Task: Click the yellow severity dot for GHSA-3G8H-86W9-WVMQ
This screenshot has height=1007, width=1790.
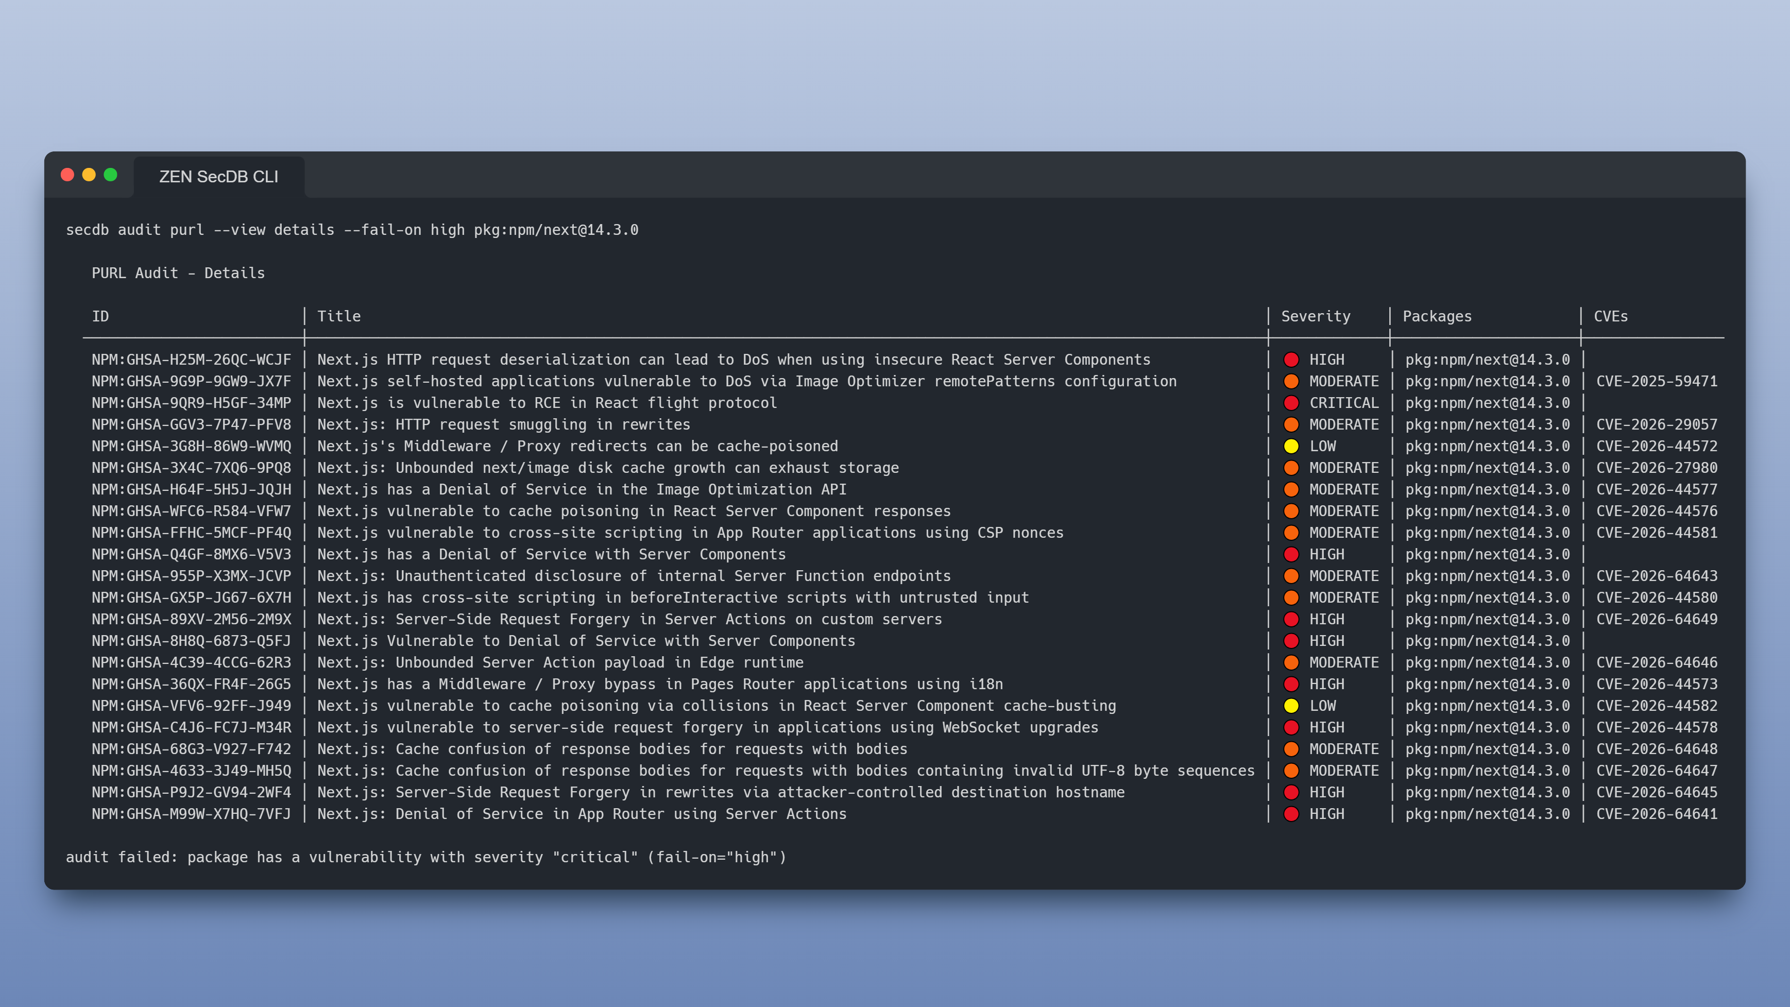Action: point(1291,446)
